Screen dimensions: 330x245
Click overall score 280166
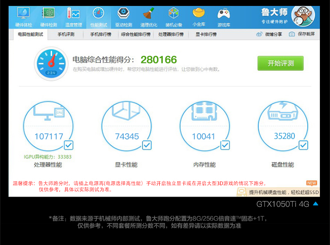click(159, 60)
